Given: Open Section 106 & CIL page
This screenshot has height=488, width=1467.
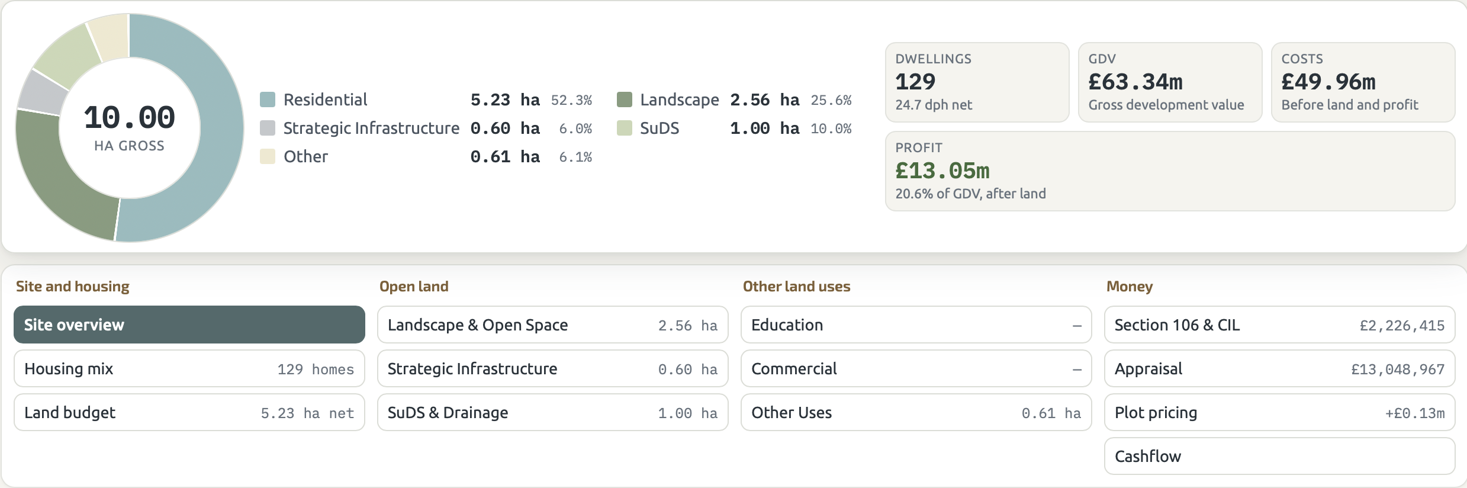Looking at the screenshot, I should (x=1280, y=325).
